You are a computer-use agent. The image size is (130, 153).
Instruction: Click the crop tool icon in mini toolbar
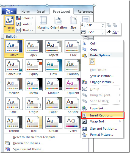(x=109, y=32)
